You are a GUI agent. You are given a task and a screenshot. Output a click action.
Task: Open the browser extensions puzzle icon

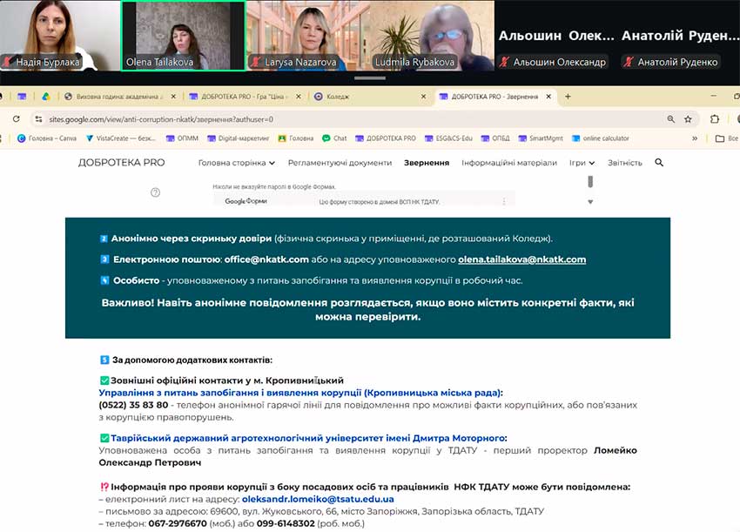715,119
